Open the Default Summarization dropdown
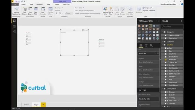195x110 pixels. click(x=88, y=13)
